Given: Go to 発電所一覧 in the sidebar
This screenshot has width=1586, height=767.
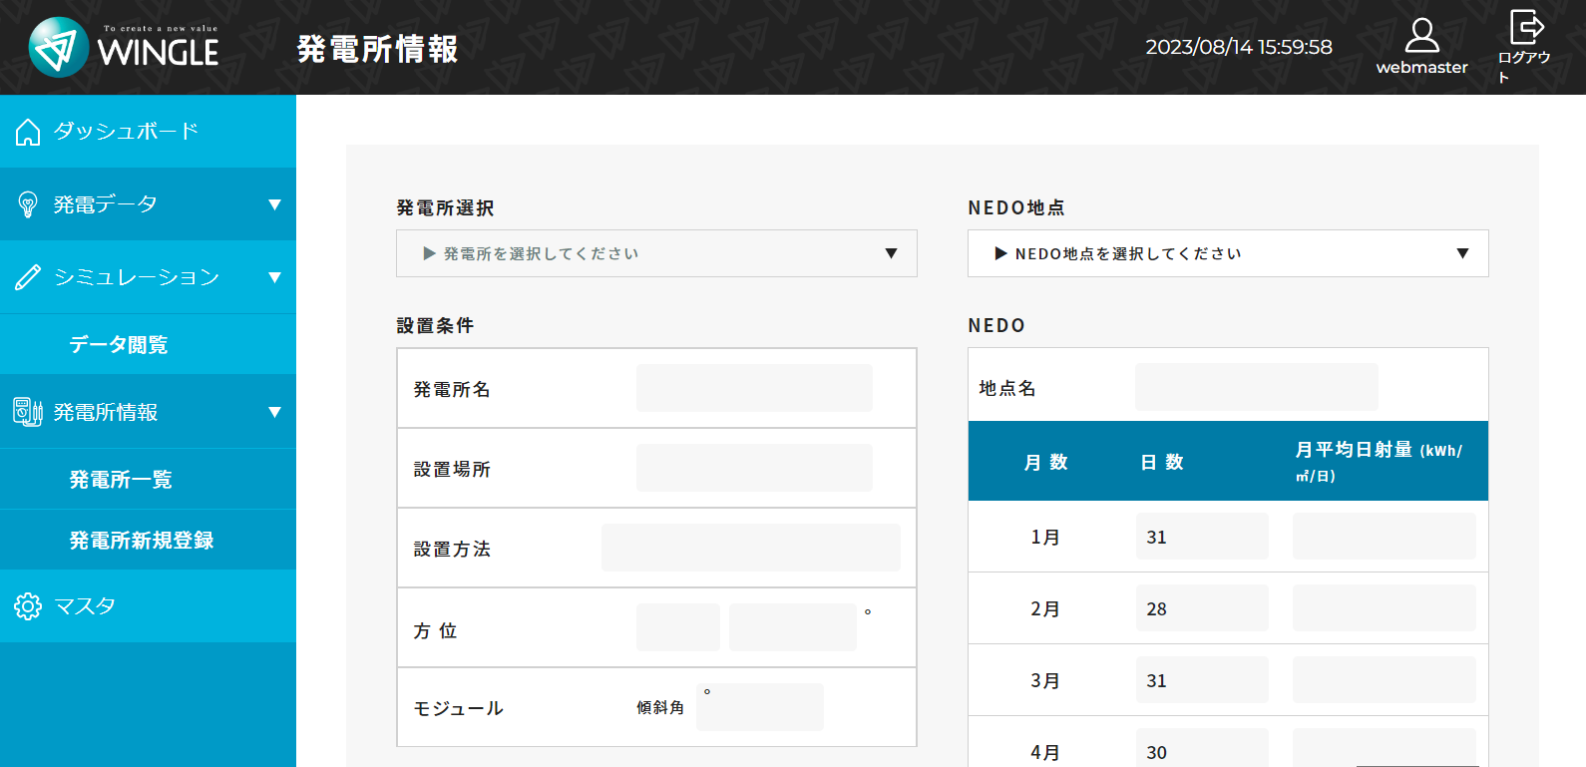Looking at the screenshot, I should [121, 480].
